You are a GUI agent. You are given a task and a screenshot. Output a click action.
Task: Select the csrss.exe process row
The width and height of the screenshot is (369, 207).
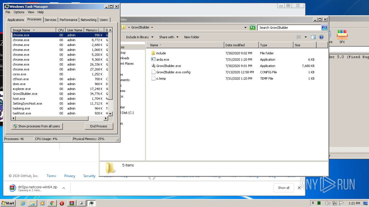60,74
